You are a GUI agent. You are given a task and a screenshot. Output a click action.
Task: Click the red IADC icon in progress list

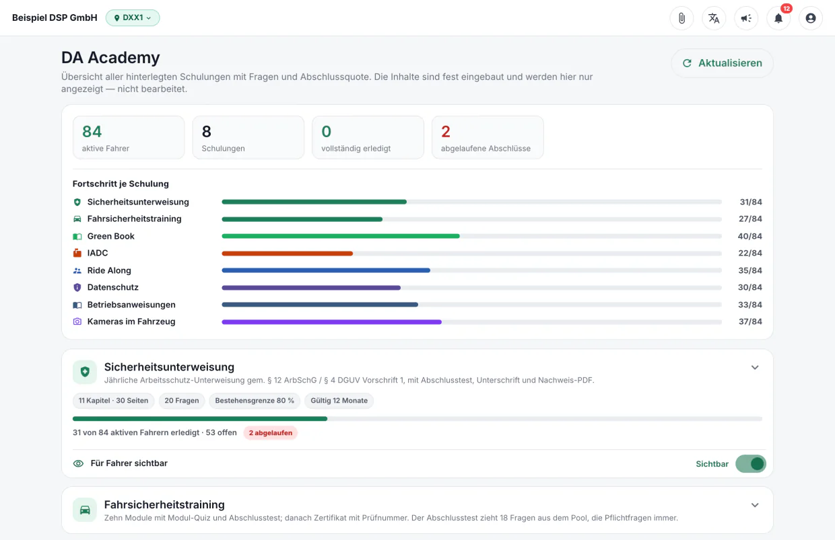point(77,253)
